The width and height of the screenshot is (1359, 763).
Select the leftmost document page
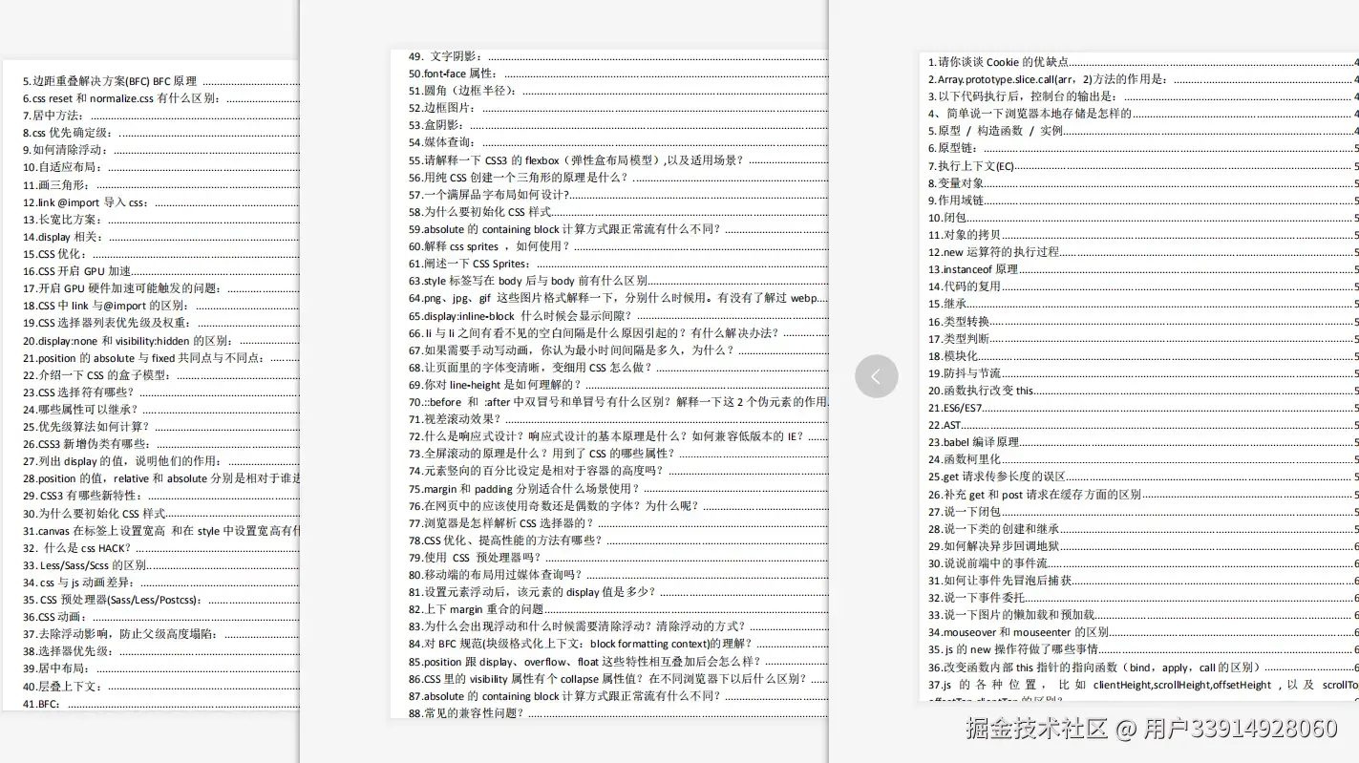click(153, 382)
